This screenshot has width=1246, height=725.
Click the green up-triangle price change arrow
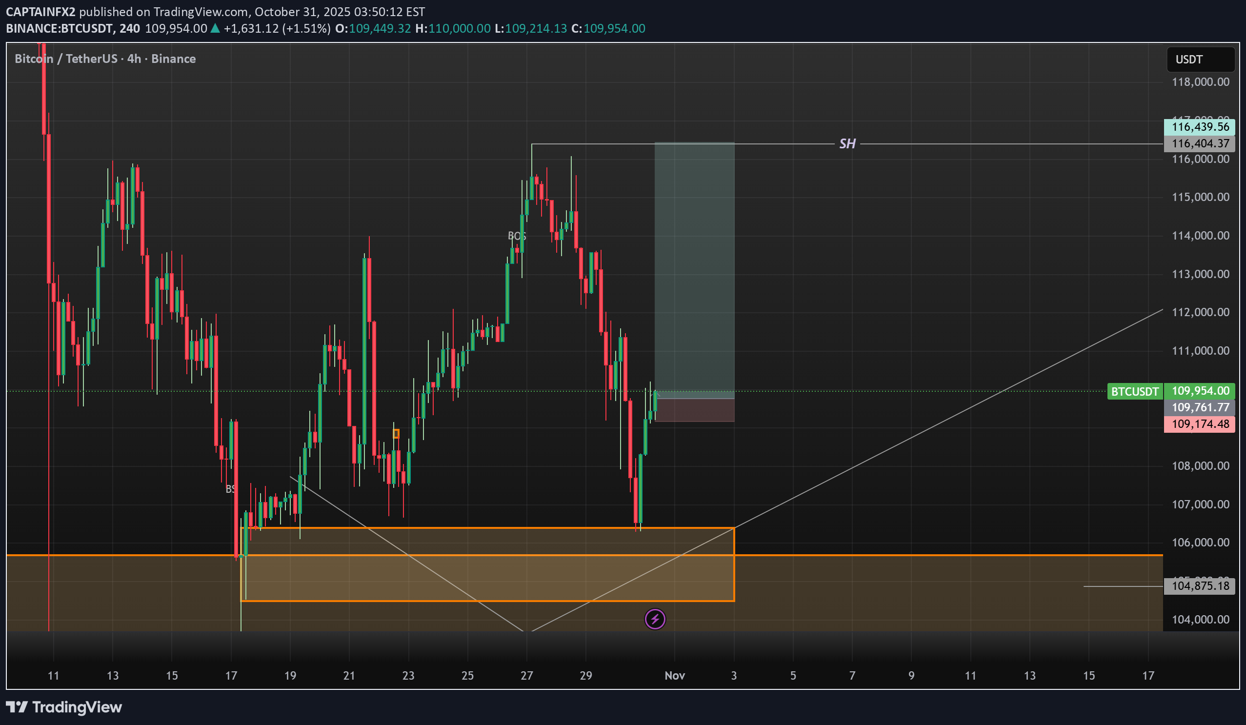(215, 28)
